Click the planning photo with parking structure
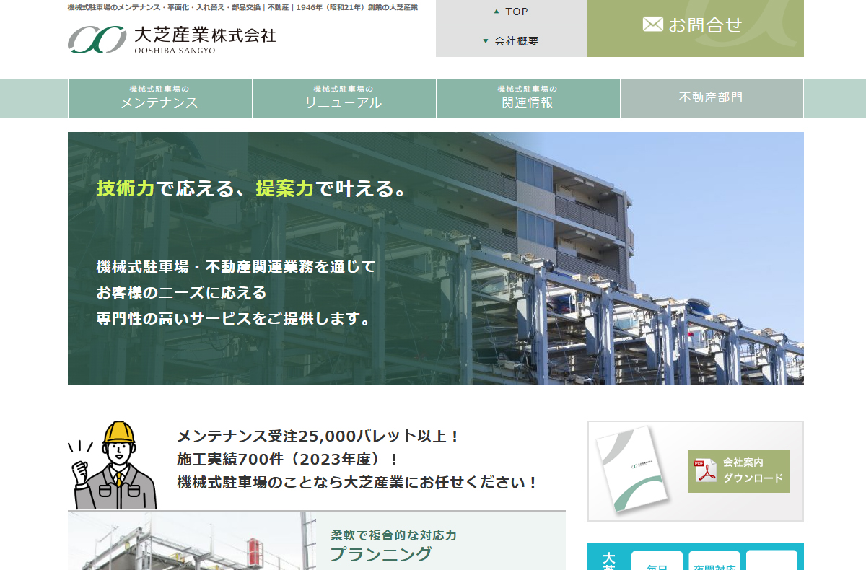866x570 pixels. click(192, 541)
